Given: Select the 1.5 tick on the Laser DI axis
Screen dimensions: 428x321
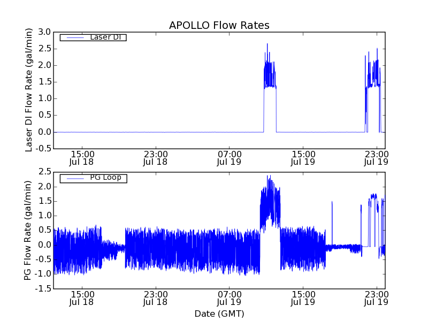Looking at the screenshot, I should pyautogui.click(x=44, y=82).
